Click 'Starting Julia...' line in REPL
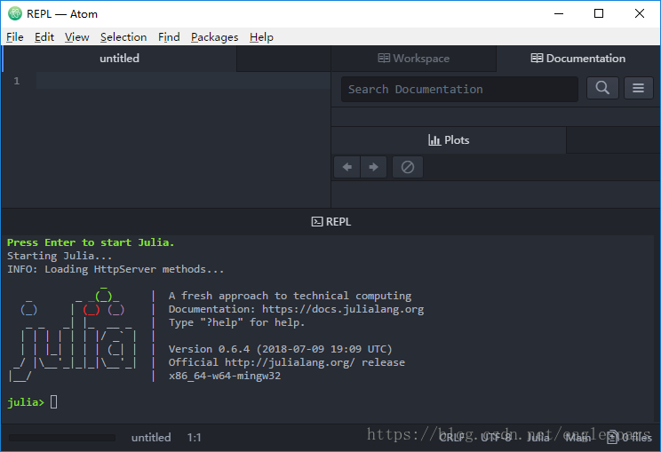This screenshot has height=452, width=661. (x=60, y=256)
